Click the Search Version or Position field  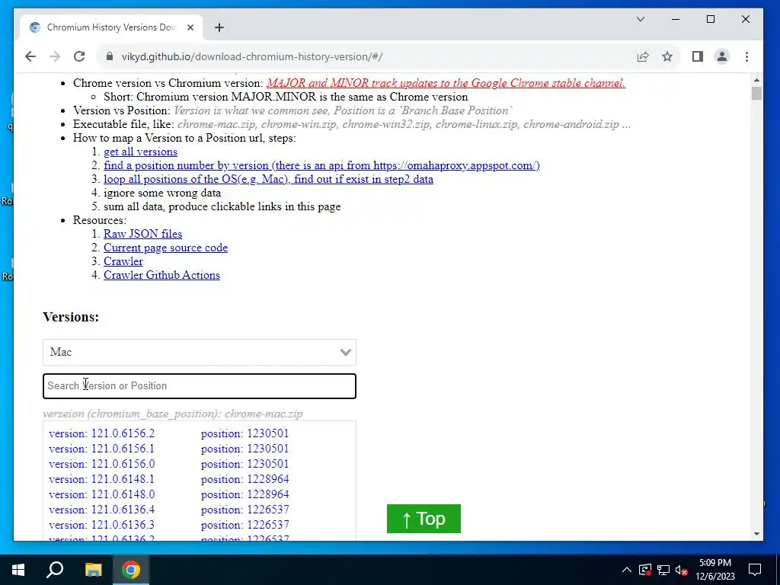[200, 386]
